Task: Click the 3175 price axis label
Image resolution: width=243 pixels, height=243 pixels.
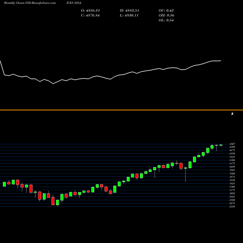Action: (232, 190)
